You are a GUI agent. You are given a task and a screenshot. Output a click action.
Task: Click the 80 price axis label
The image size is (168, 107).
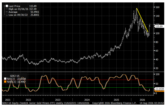[157, 42]
